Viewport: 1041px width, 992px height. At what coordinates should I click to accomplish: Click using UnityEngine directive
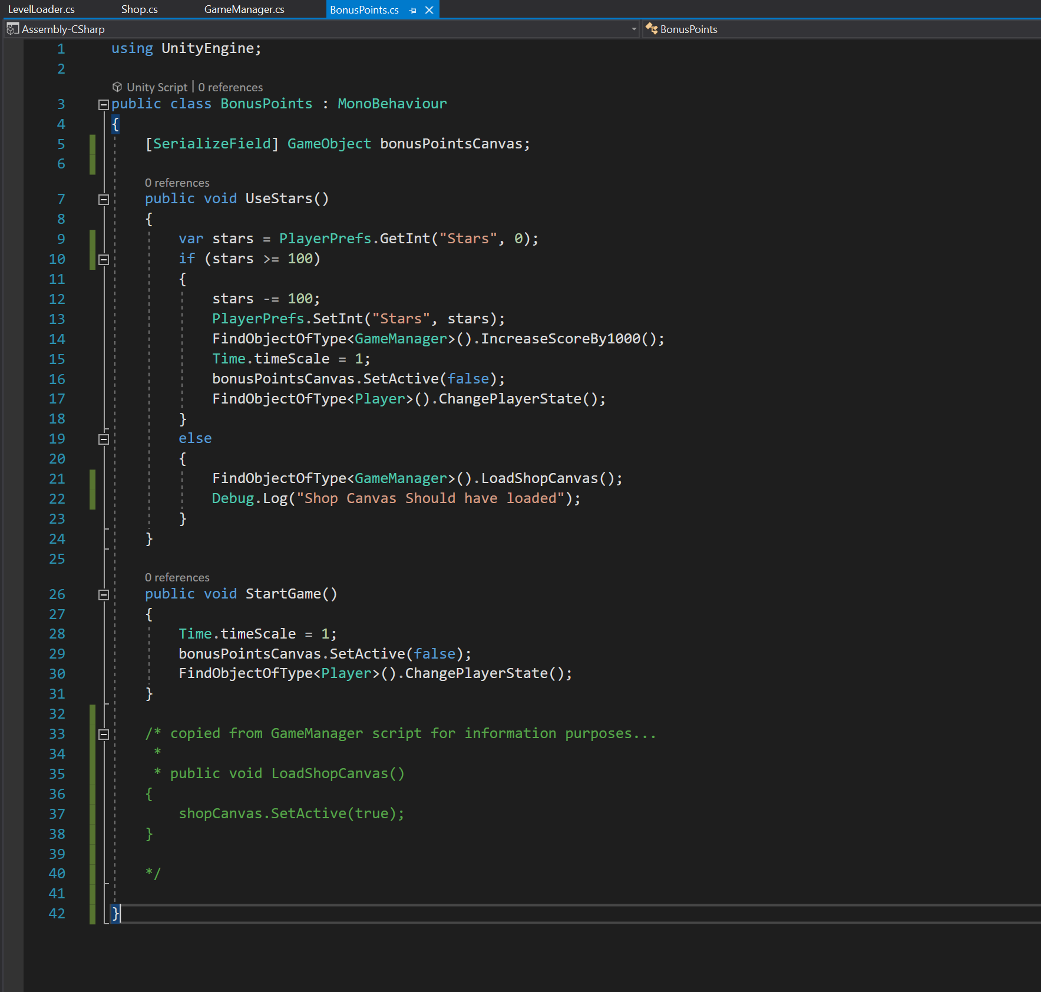pos(186,48)
